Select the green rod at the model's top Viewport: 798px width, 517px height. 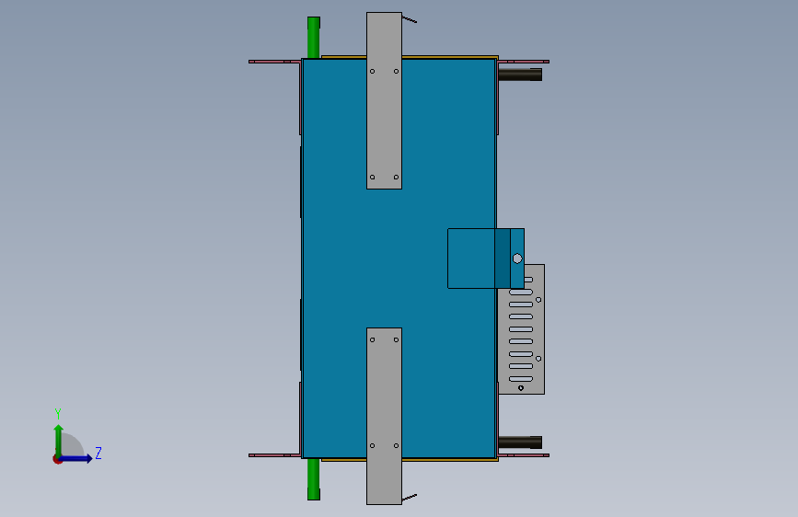314,37
